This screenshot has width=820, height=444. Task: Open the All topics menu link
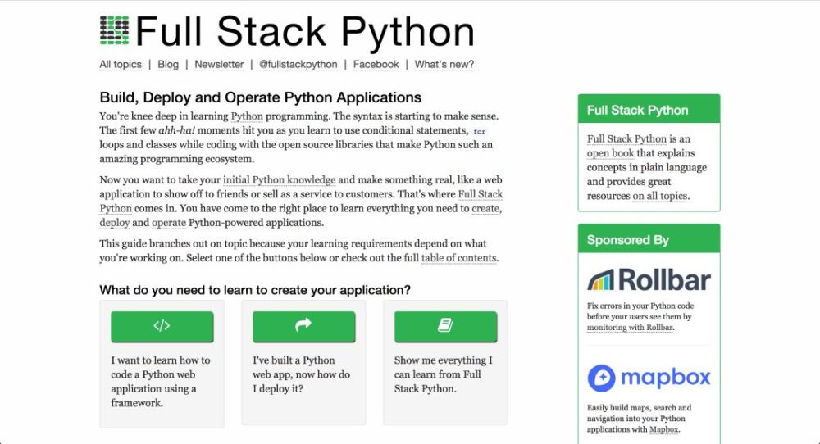point(121,65)
